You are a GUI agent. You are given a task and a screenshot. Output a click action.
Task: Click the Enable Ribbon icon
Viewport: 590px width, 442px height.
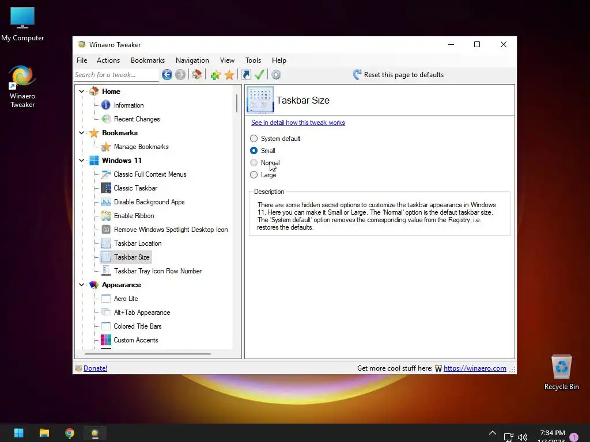point(106,216)
